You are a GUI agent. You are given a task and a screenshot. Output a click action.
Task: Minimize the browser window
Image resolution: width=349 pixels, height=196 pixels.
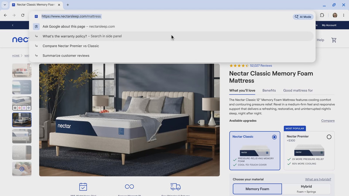pyautogui.click(x=324, y=5)
